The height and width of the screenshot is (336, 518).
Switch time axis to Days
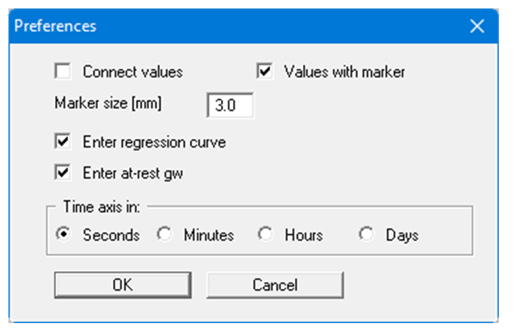(x=366, y=235)
